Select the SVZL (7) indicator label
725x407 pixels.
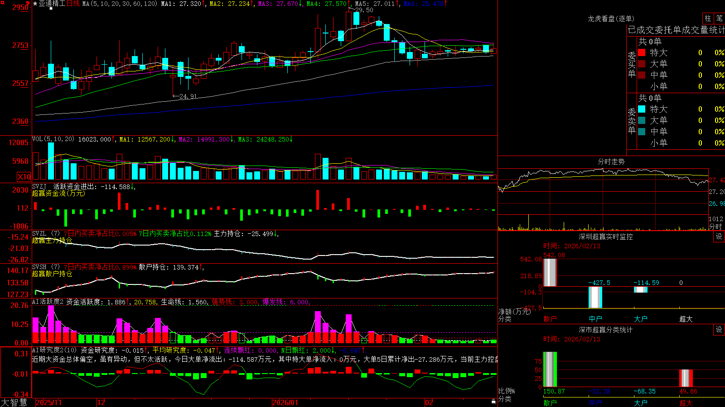pyautogui.click(x=46, y=234)
